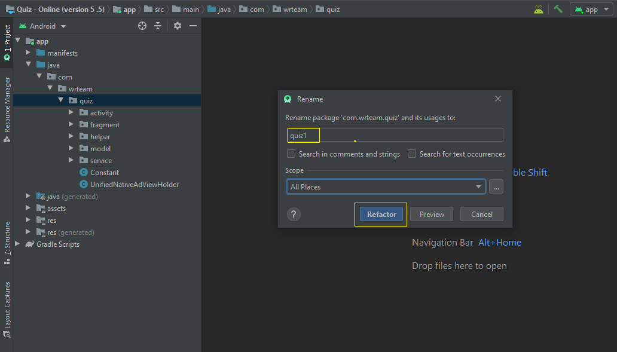Click the Refactor button
The width and height of the screenshot is (617, 352).
[x=381, y=215]
